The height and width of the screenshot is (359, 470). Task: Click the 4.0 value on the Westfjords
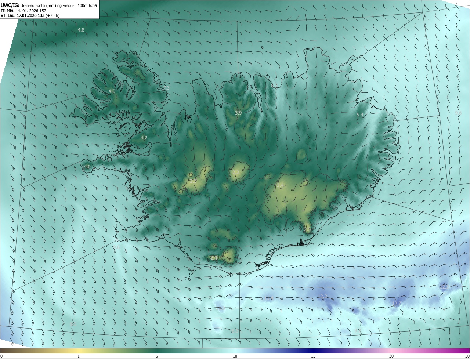tap(112, 91)
